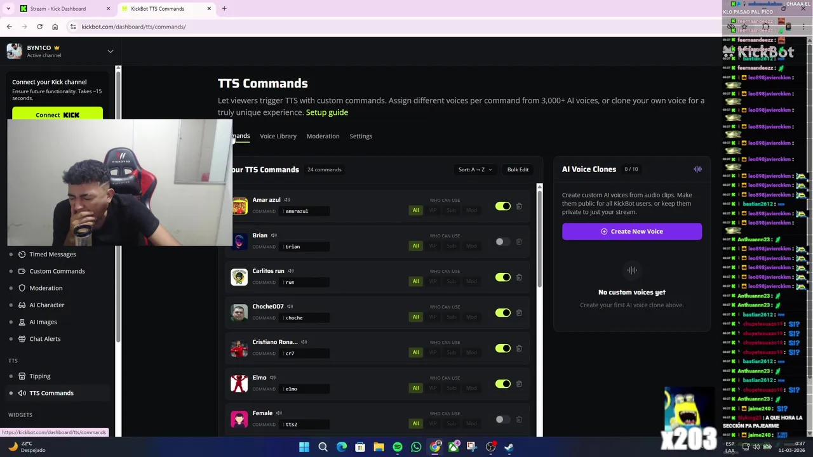Delete the Choche007 command trash icon
The height and width of the screenshot is (457, 813).
click(x=519, y=313)
